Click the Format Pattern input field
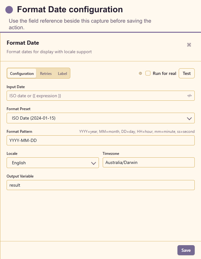Viewport: 201px width, 259px height. pos(100,140)
